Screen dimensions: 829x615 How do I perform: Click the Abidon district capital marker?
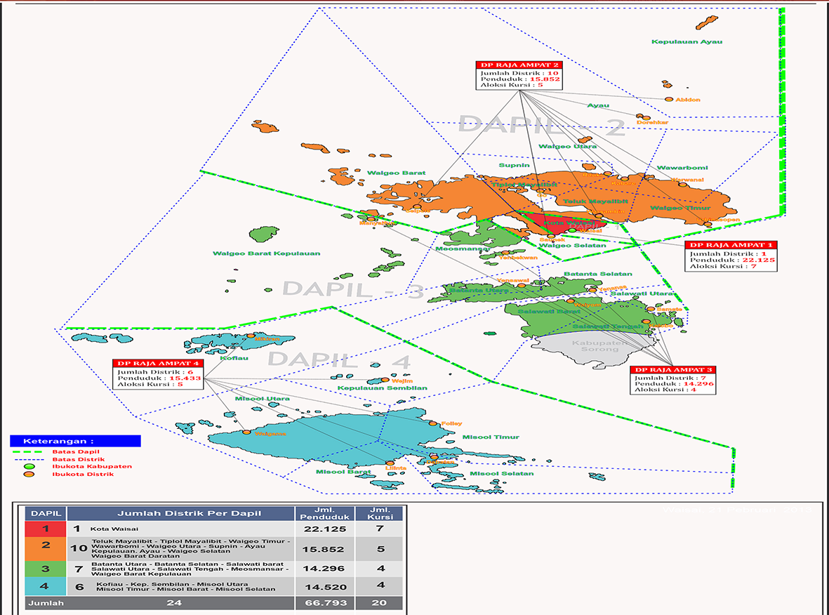coord(669,100)
